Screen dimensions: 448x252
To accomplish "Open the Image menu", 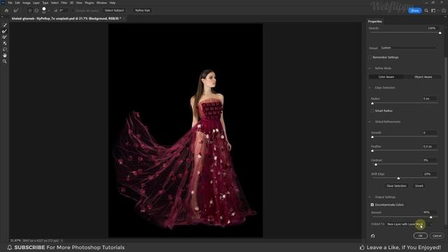I will (27, 3).
